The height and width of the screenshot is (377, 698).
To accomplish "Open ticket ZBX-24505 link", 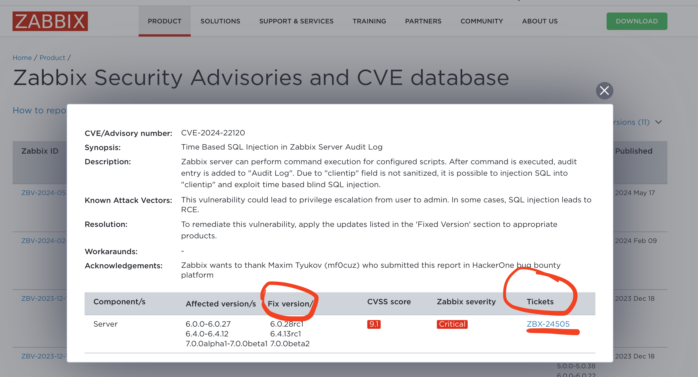I will click(548, 324).
